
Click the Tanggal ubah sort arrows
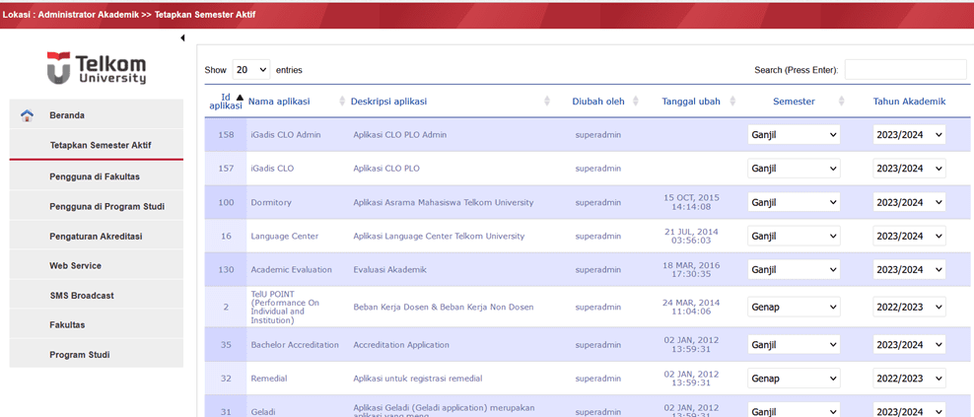point(732,102)
